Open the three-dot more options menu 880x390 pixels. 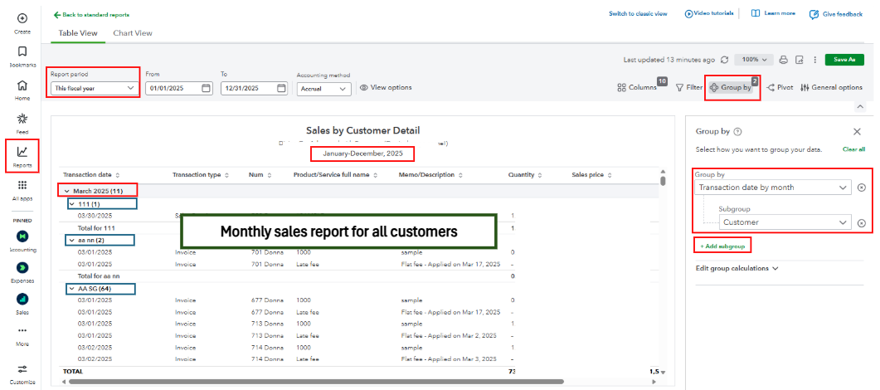(814, 60)
